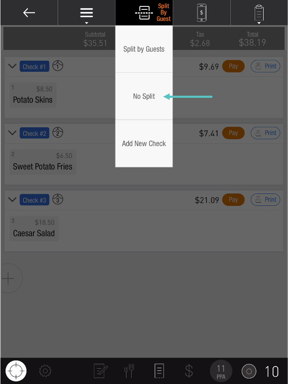
Task: Open the hamburger menu dropdown
Action: (86, 13)
